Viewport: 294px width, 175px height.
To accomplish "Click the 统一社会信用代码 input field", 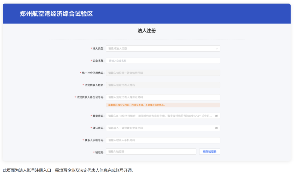I will click(x=163, y=73).
